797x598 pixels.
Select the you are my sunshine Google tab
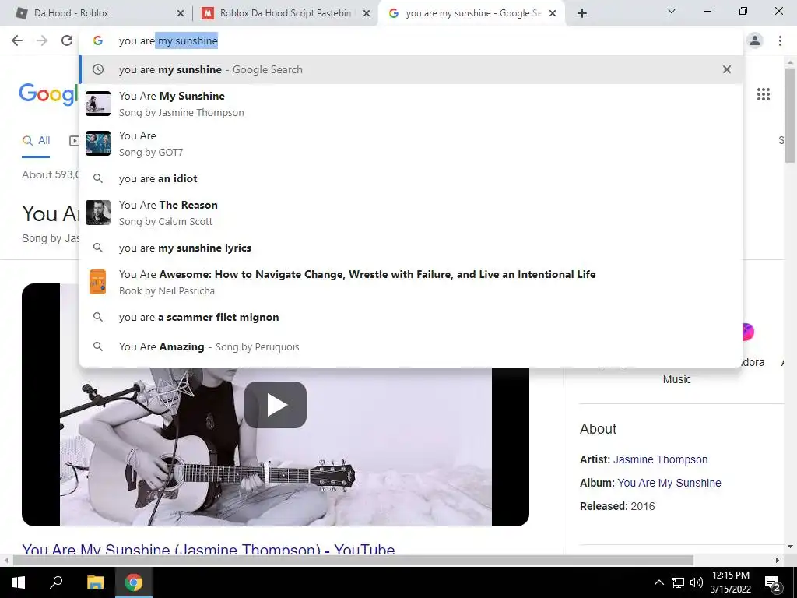[x=471, y=13]
